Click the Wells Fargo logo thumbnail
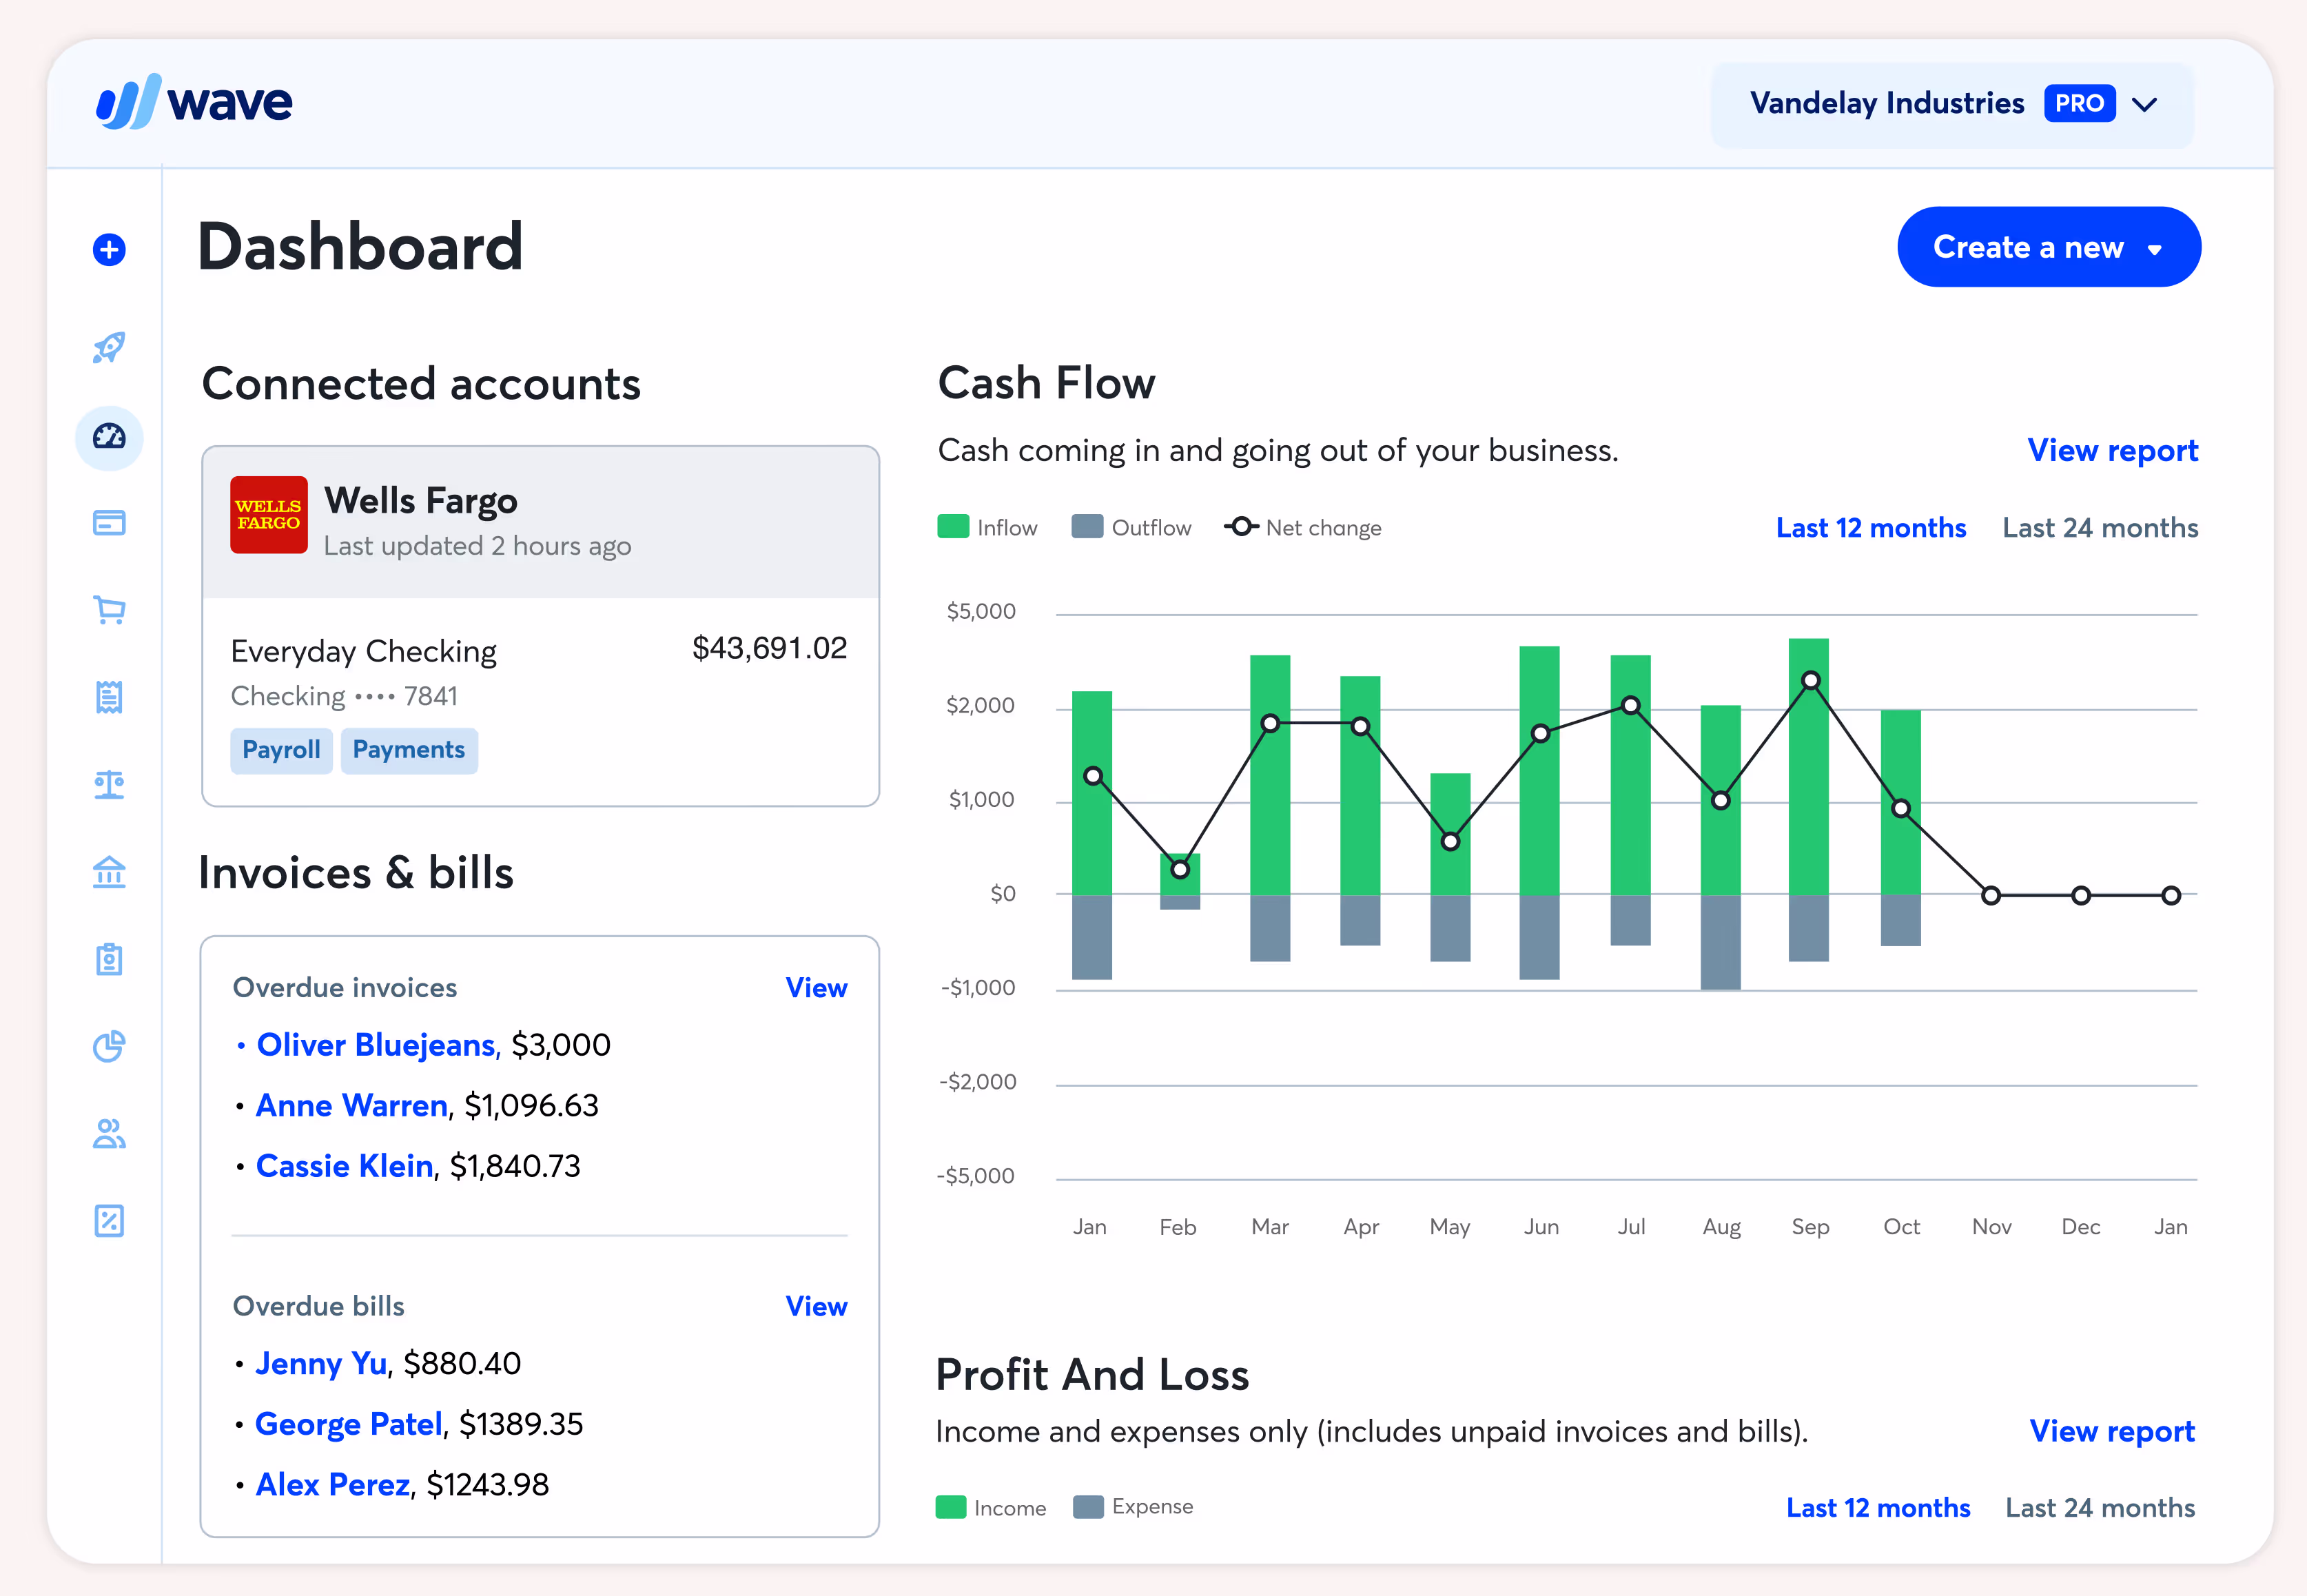 tap(269, 515)
